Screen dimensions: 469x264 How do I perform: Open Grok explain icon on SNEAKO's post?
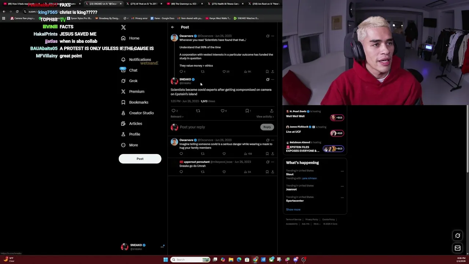coord(267,79)
